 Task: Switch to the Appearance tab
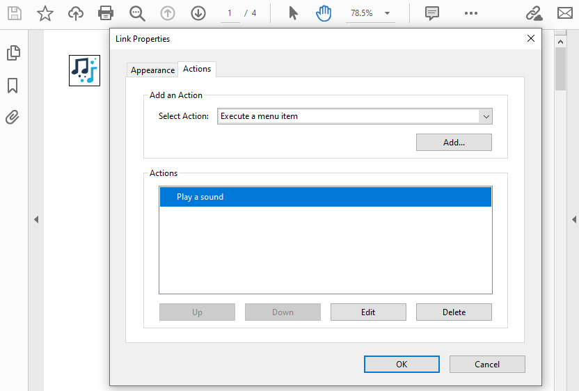[152, 70]
